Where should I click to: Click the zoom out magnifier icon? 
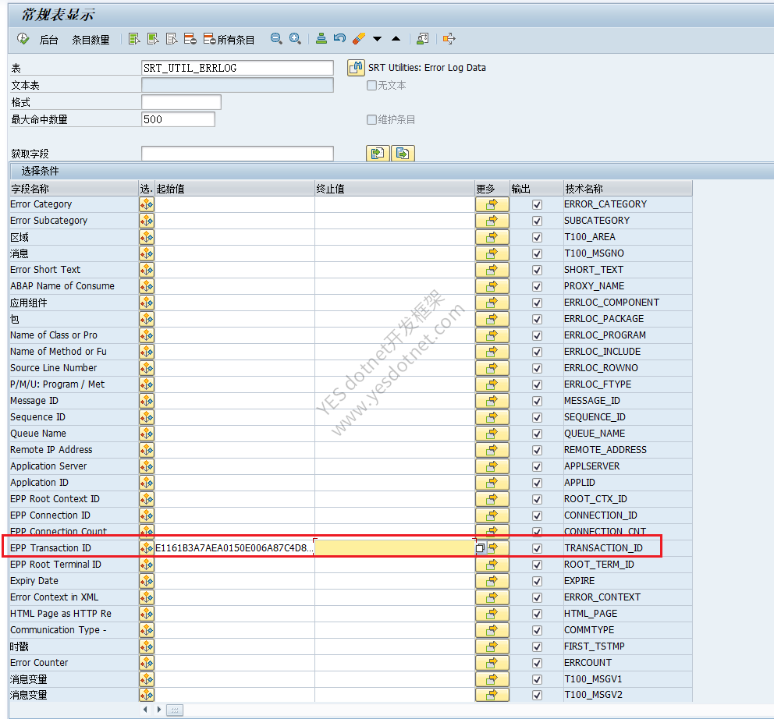pyautogui.click(x=276, y=39)
